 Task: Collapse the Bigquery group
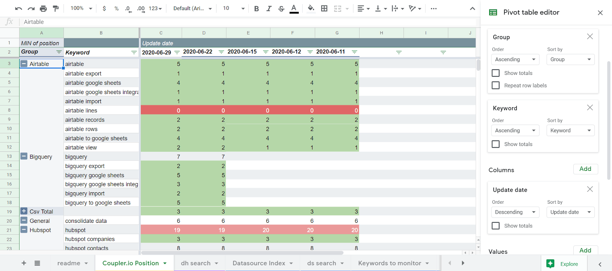pyautogui.click(x=24, y=156)
